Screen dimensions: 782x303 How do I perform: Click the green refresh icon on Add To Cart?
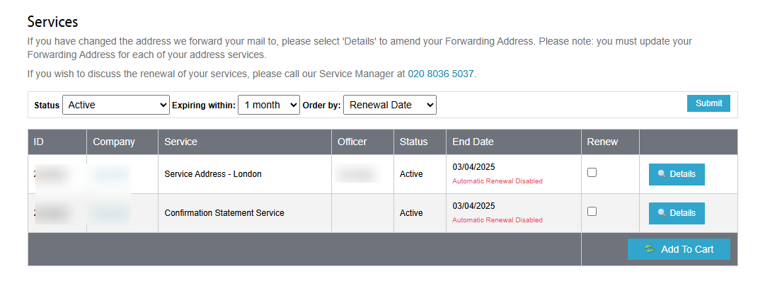click(650, 249)
